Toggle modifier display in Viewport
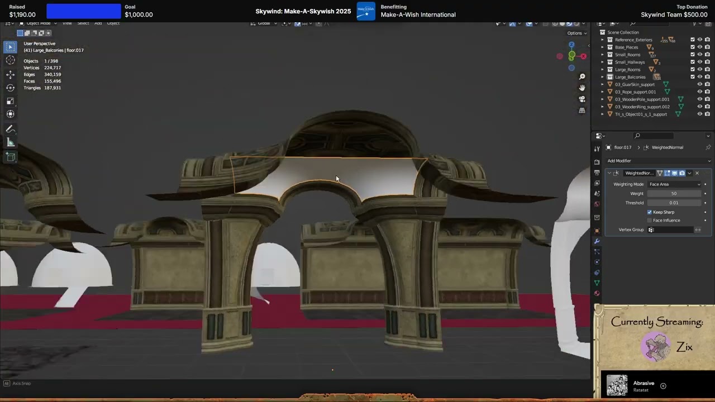Viewport: 715px width, 402px height. (x=674, y=173)
